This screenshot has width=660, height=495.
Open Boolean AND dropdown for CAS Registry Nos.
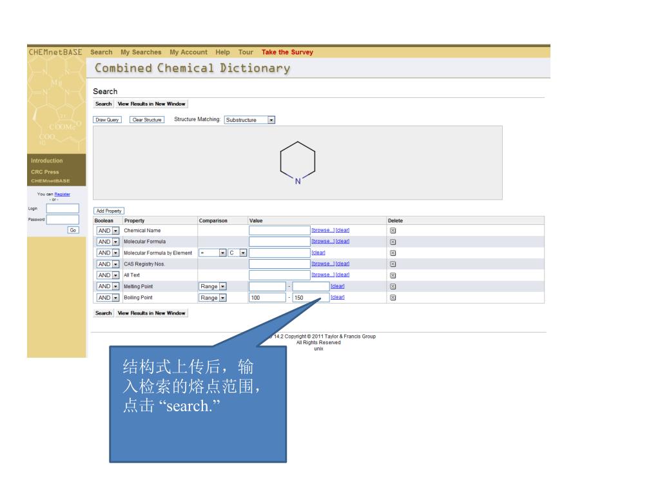pyautogui.click(x=108, y=264)
